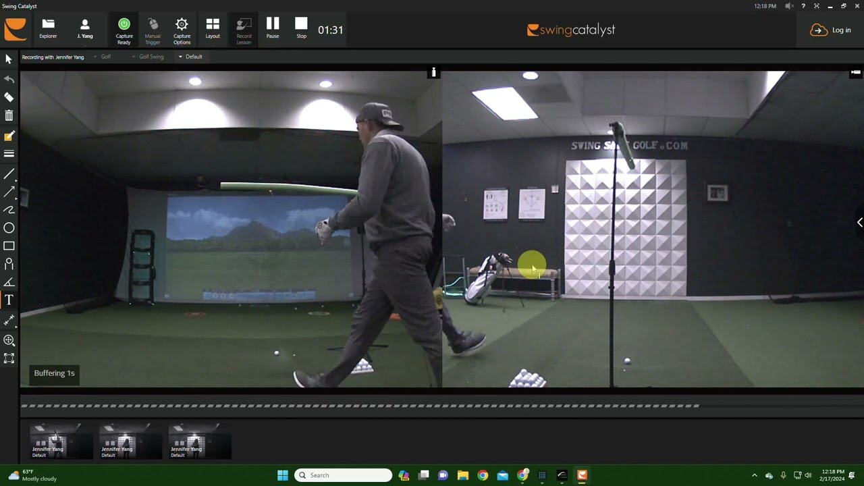The height and width of the screenshot is (486, 864).
Task: Select the circle drawing tool
Action: click(x=9, y=228)
